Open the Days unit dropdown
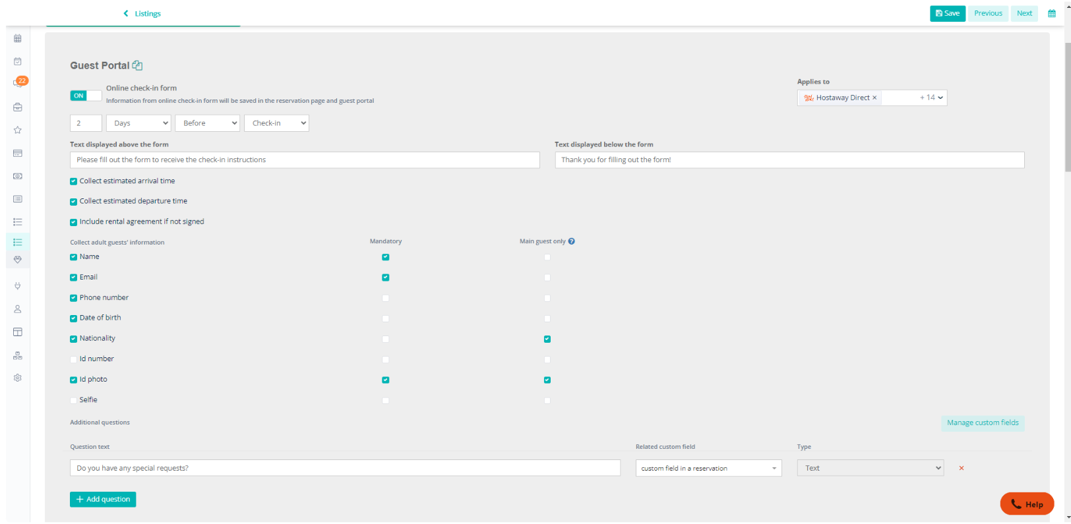The width and height of the screenshot is (1071, 524). [138, 123]
